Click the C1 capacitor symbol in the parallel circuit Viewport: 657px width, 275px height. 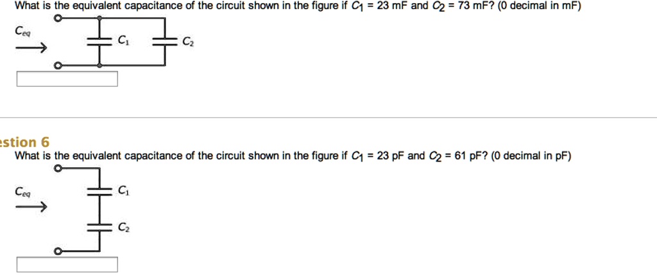(x=99, y=42)
